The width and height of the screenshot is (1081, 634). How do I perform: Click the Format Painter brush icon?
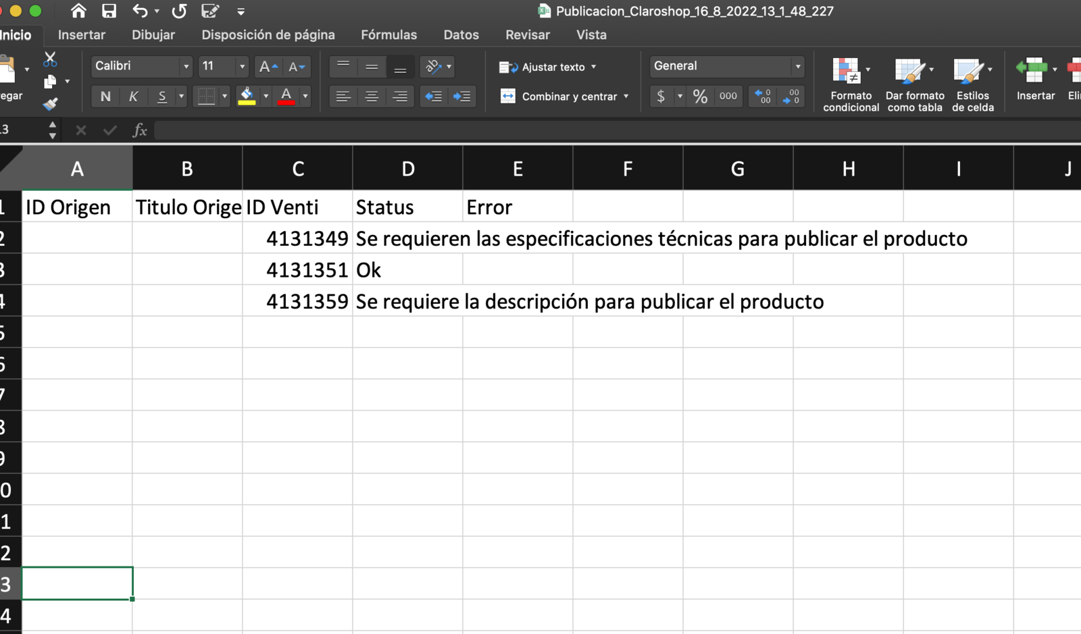[50, 103]
